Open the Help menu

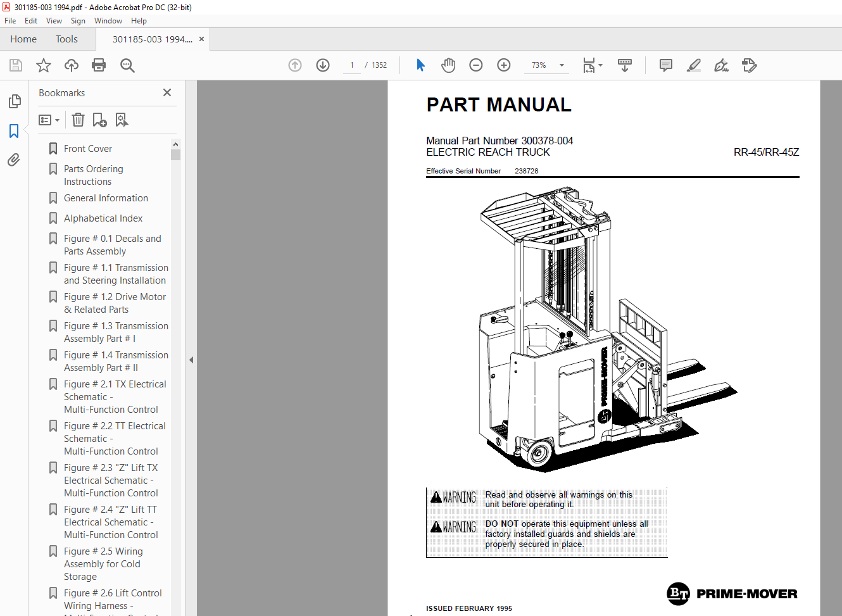click(139, 21)
